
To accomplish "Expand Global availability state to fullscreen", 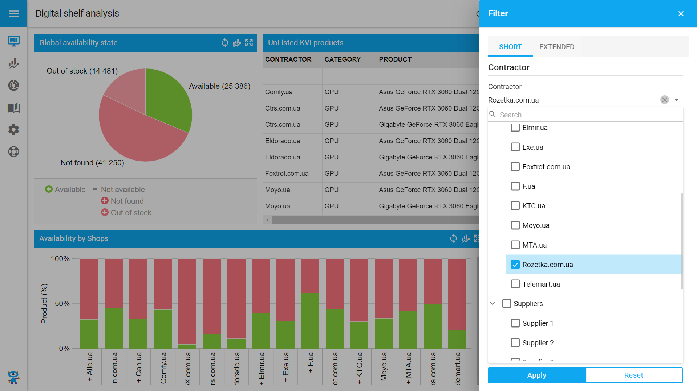I will (x=249, y=43).
